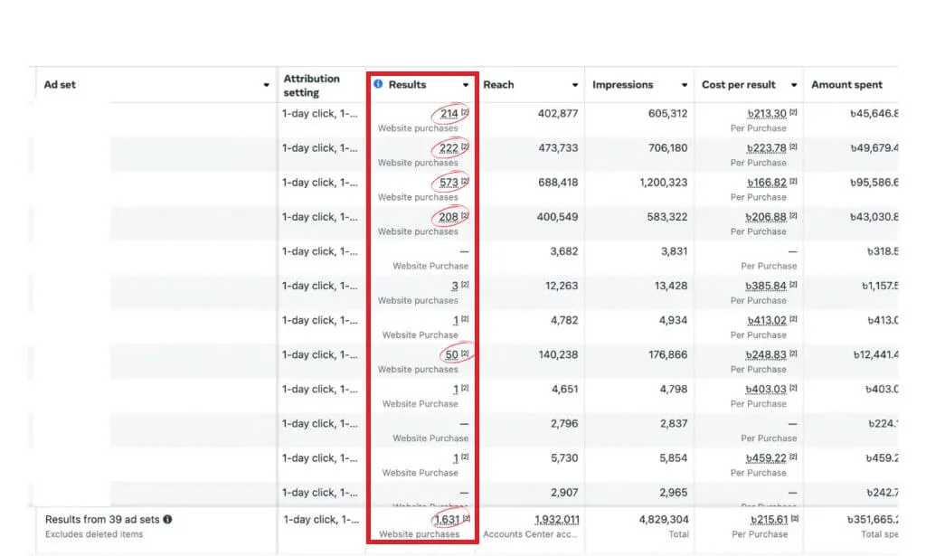
Task: Click footnote marker beside ৳215.61 total cost
Action: [x=793, y=519]
